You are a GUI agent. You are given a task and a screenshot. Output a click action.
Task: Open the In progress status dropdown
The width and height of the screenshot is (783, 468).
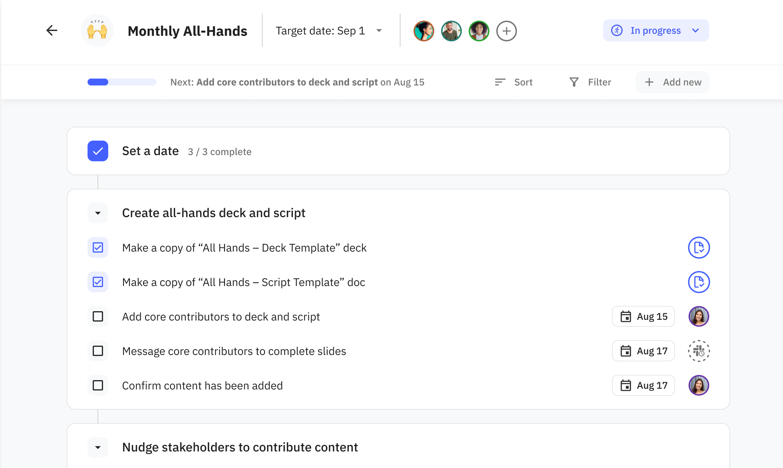point(656,31)
